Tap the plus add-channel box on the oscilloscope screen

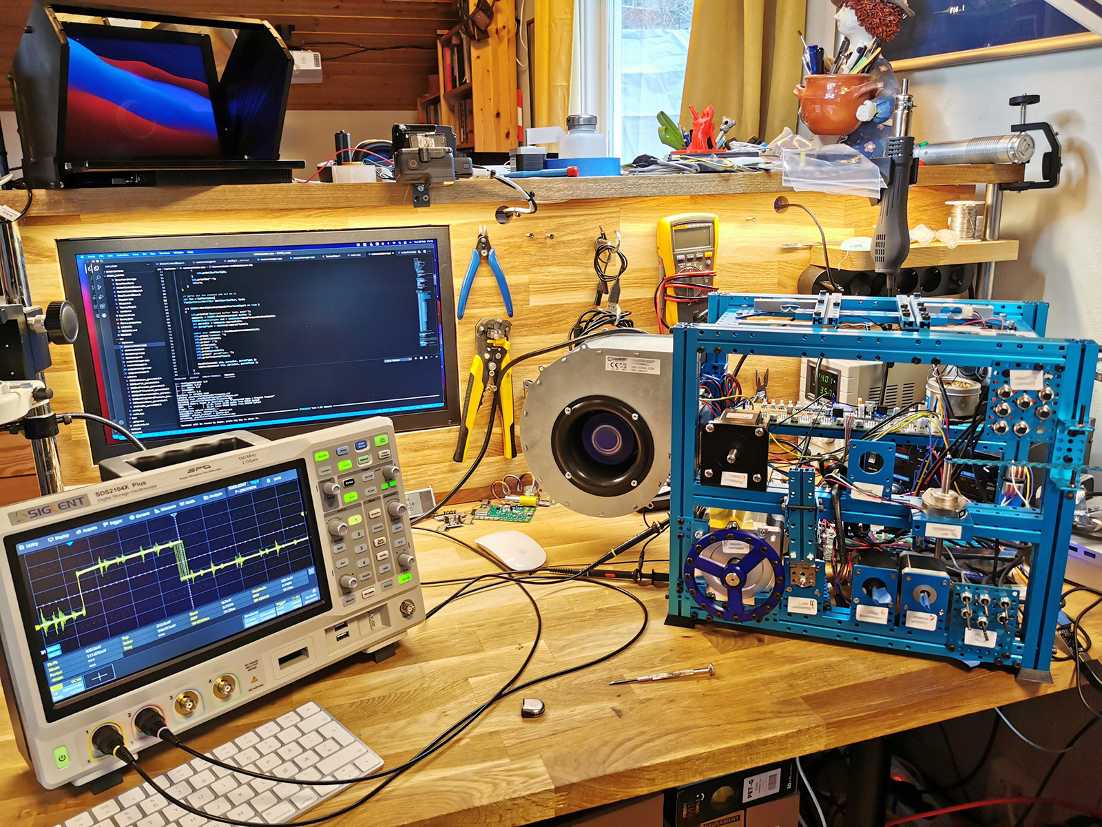(x=100, y=676)
